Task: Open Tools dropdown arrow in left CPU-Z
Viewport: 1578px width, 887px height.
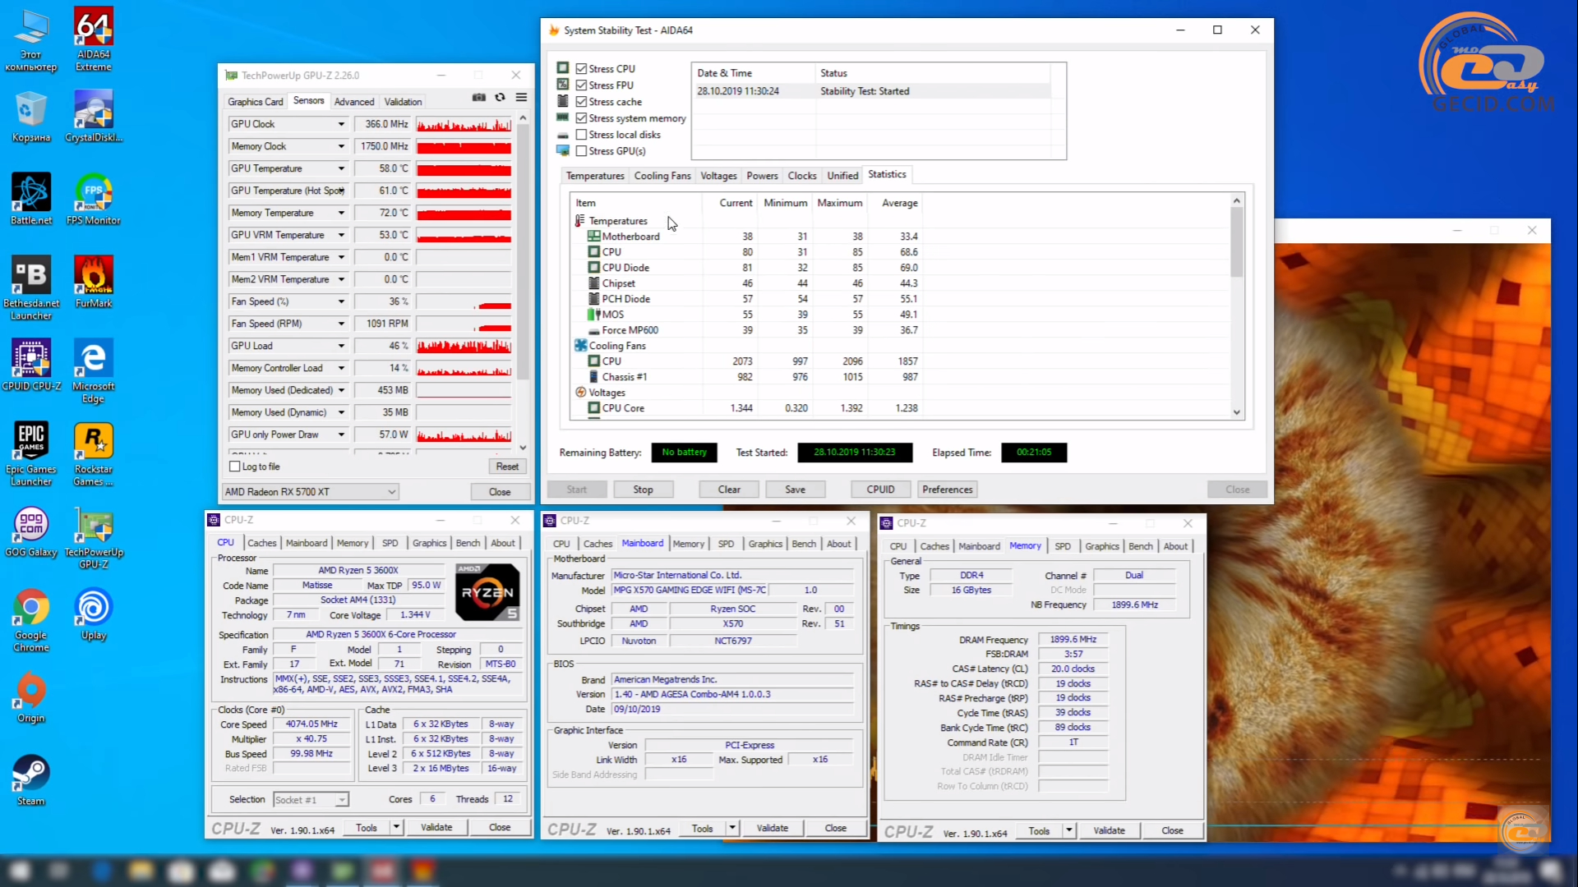Action: click(x=396, y=828)
